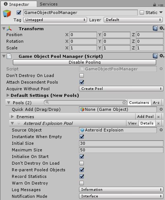Click the GameObject cube icon
This screenshot has width=165, height=200.
(x=7, y=14)
